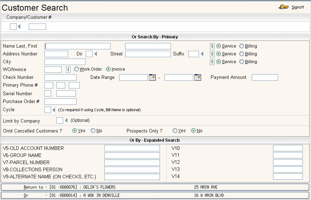
Task: Click the Dir input box
Action: point(89,54)
